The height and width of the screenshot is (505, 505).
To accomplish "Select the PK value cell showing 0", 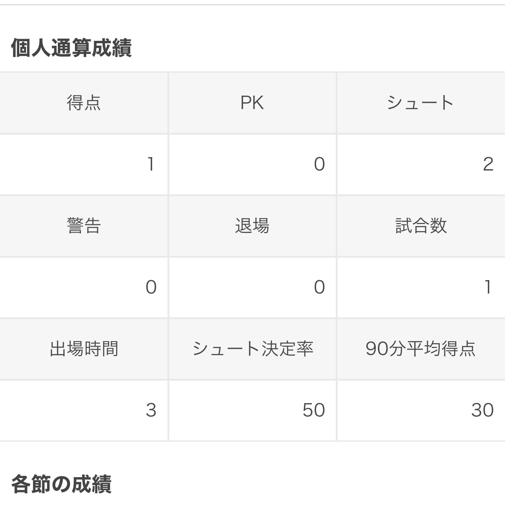I will tap(252, 164).
